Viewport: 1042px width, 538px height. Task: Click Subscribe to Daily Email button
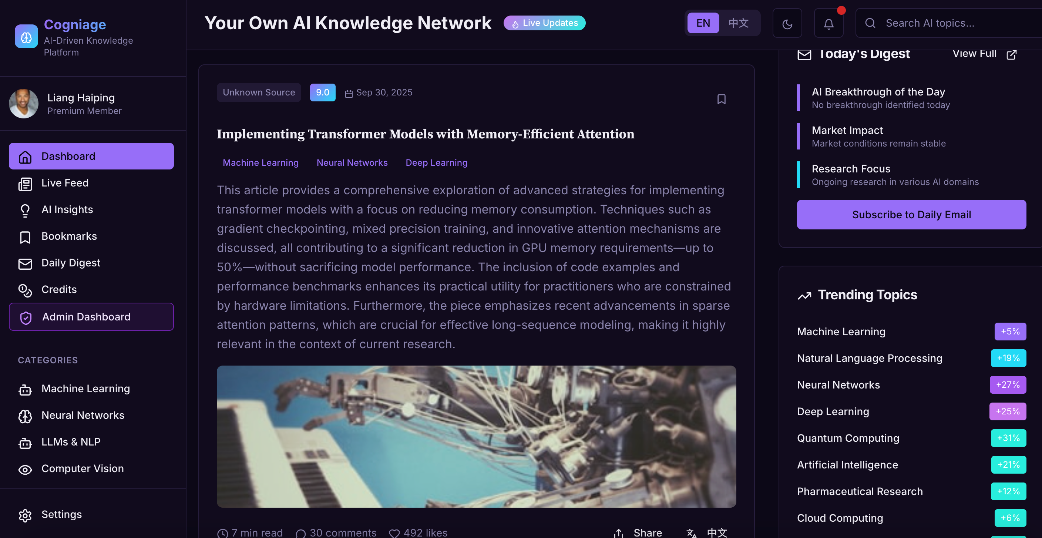911,214
